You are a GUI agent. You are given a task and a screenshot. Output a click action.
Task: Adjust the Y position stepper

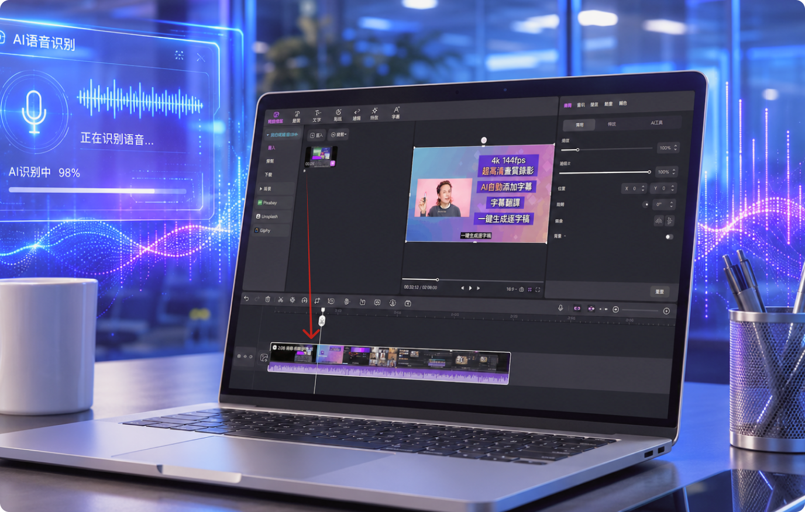click(665, 188)
